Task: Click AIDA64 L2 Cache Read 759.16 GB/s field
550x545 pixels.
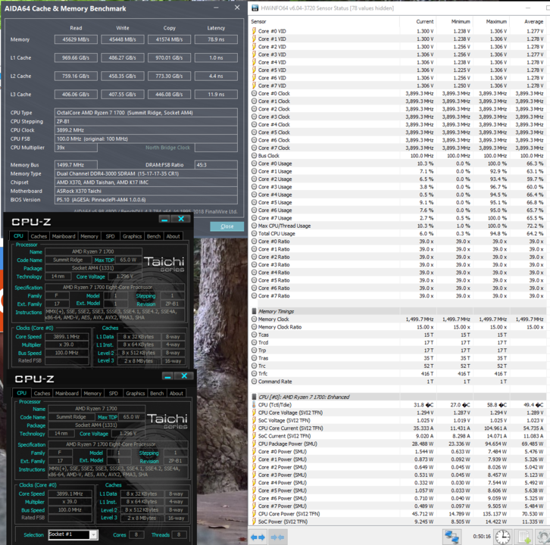Action: click(x=76, y=76)
